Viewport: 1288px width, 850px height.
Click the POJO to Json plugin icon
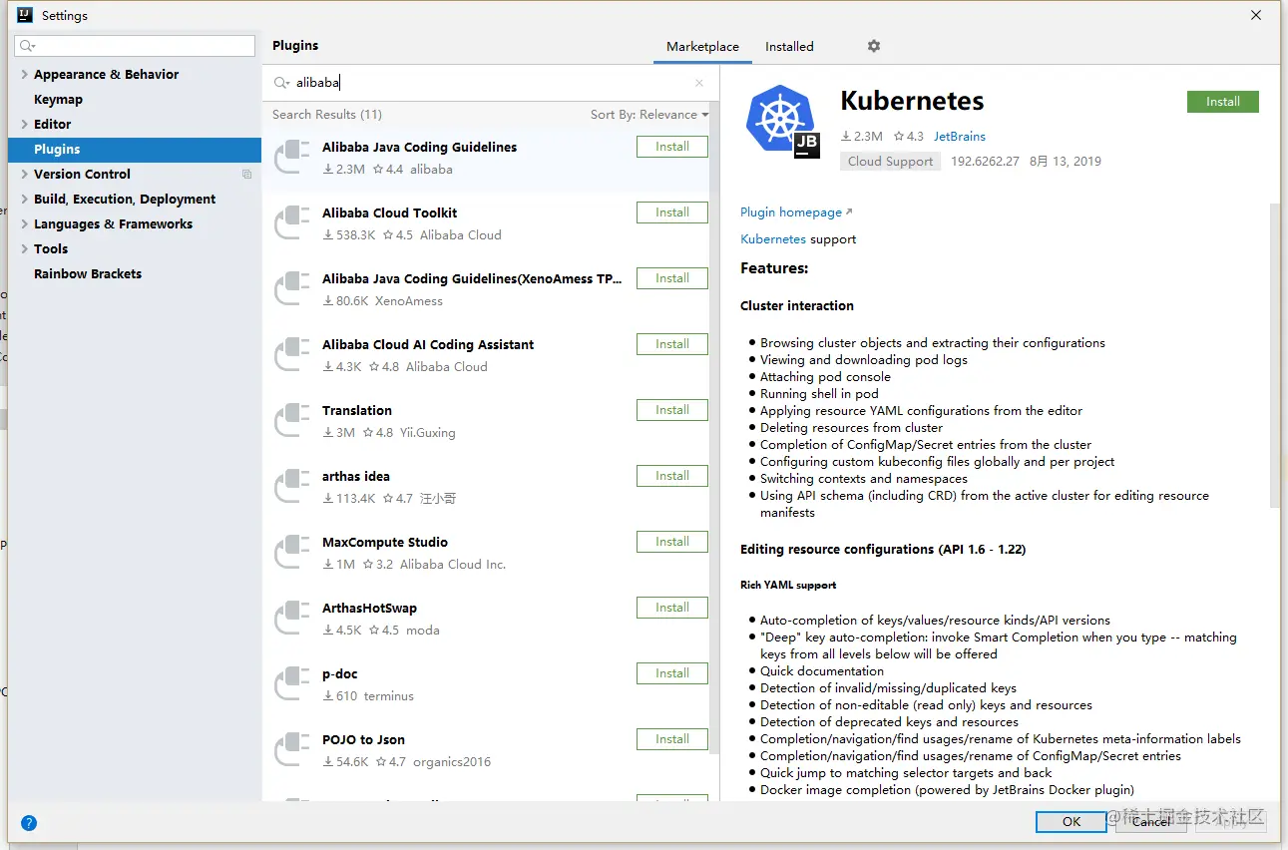coord(292,749)
